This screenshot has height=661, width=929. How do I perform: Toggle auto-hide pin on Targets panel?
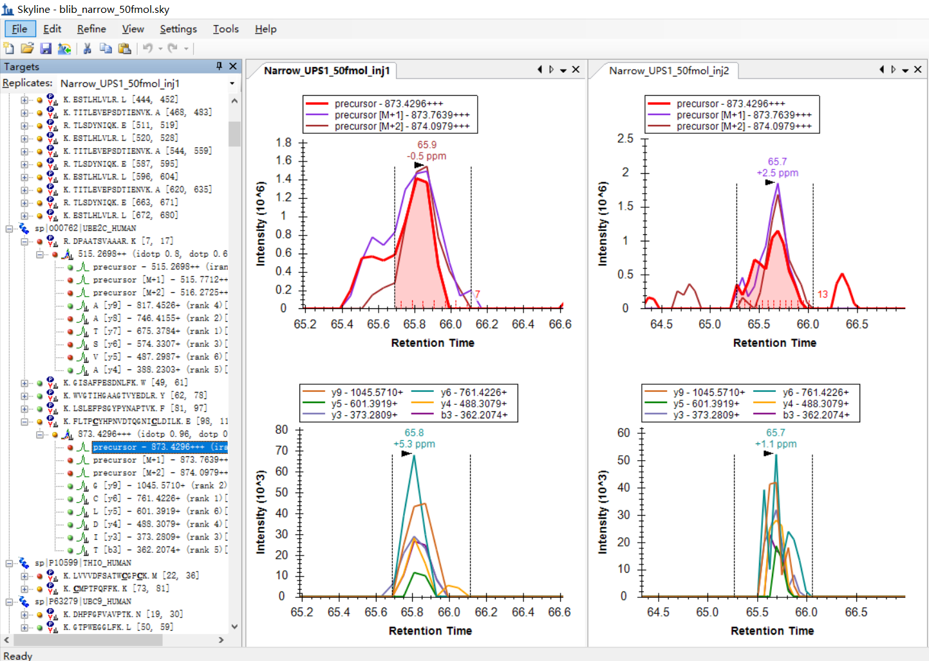(220, 66)
